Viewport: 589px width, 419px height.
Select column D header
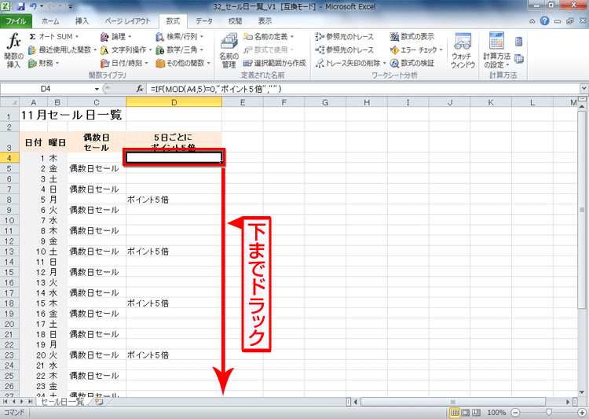click(174, 102)
